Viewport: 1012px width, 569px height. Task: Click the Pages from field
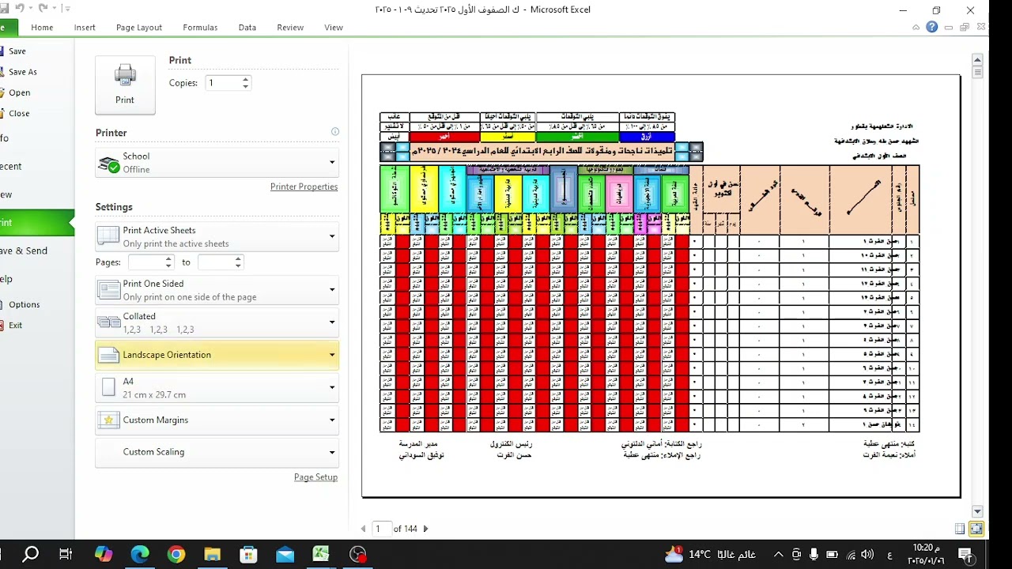(x=148, y=262)
